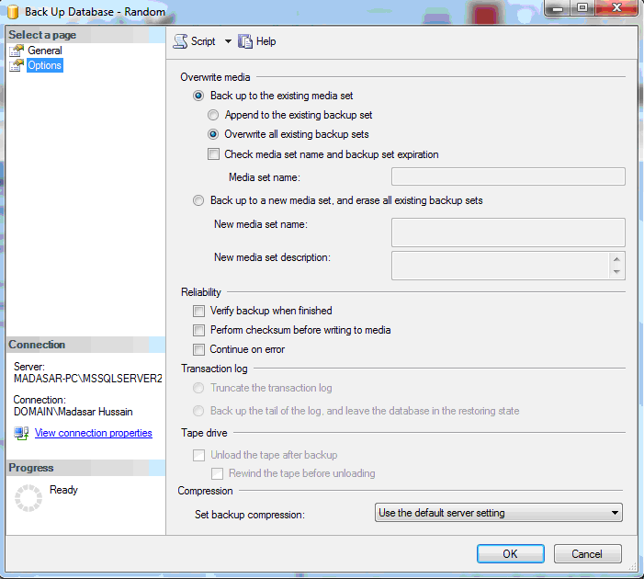Click the database icon in title bar
The height and width of the screenshot is (579, 644).
pyautogui.click(x=13, y=9)
